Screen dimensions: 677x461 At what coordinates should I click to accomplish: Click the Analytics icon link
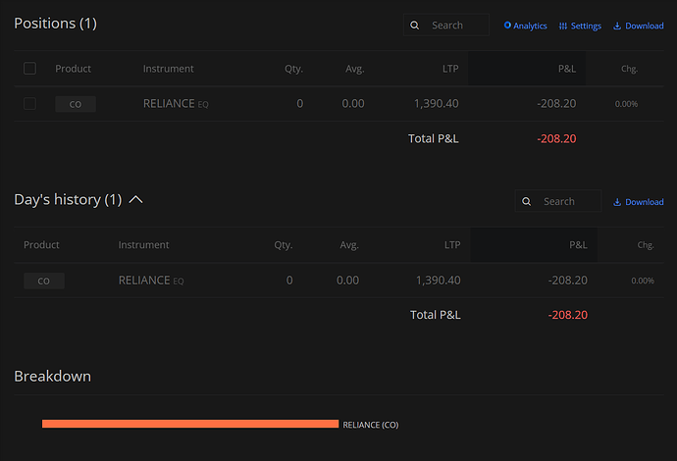(508, 26)
